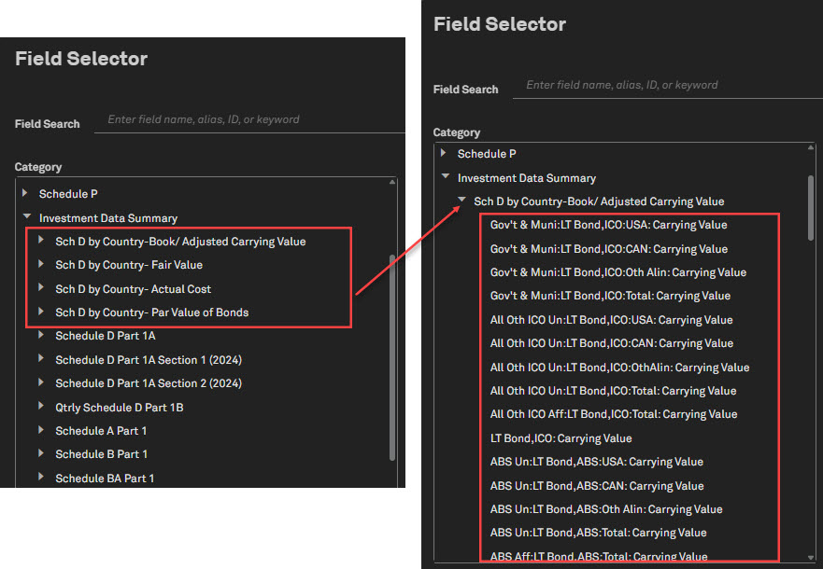Select Gov't & Muni LT Bond ICO:USA Carrying Value
This screenshot has width=823, height=569.
pyautogui.click(x=608, y=225)
